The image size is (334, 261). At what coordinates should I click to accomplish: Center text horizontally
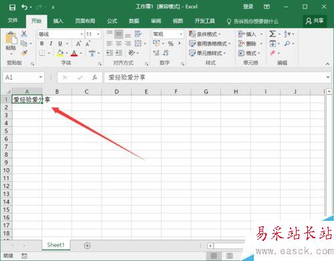coord(119,43)
